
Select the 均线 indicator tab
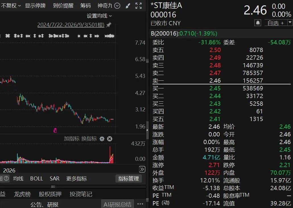(x=18, y=178)
